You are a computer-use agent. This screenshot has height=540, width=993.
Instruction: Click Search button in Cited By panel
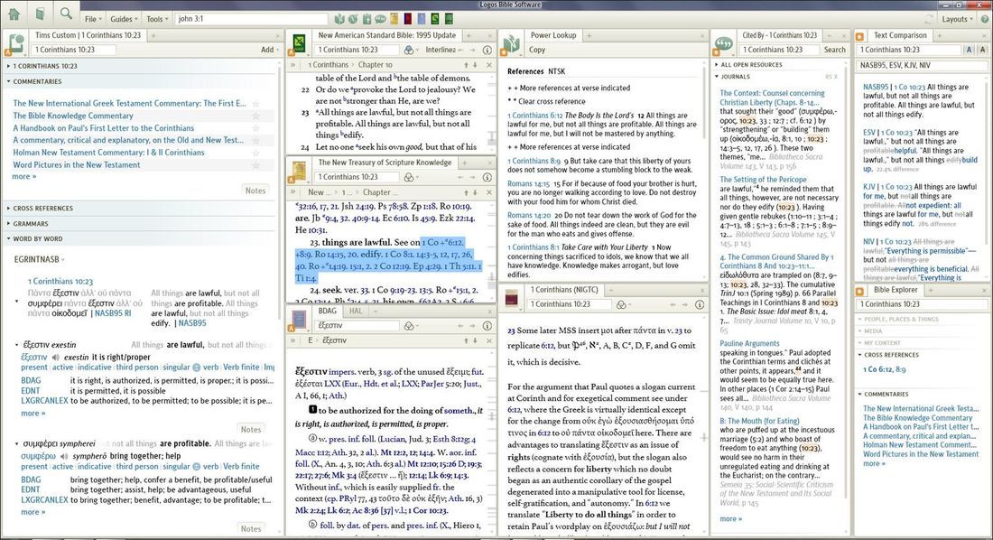point(834,50)
